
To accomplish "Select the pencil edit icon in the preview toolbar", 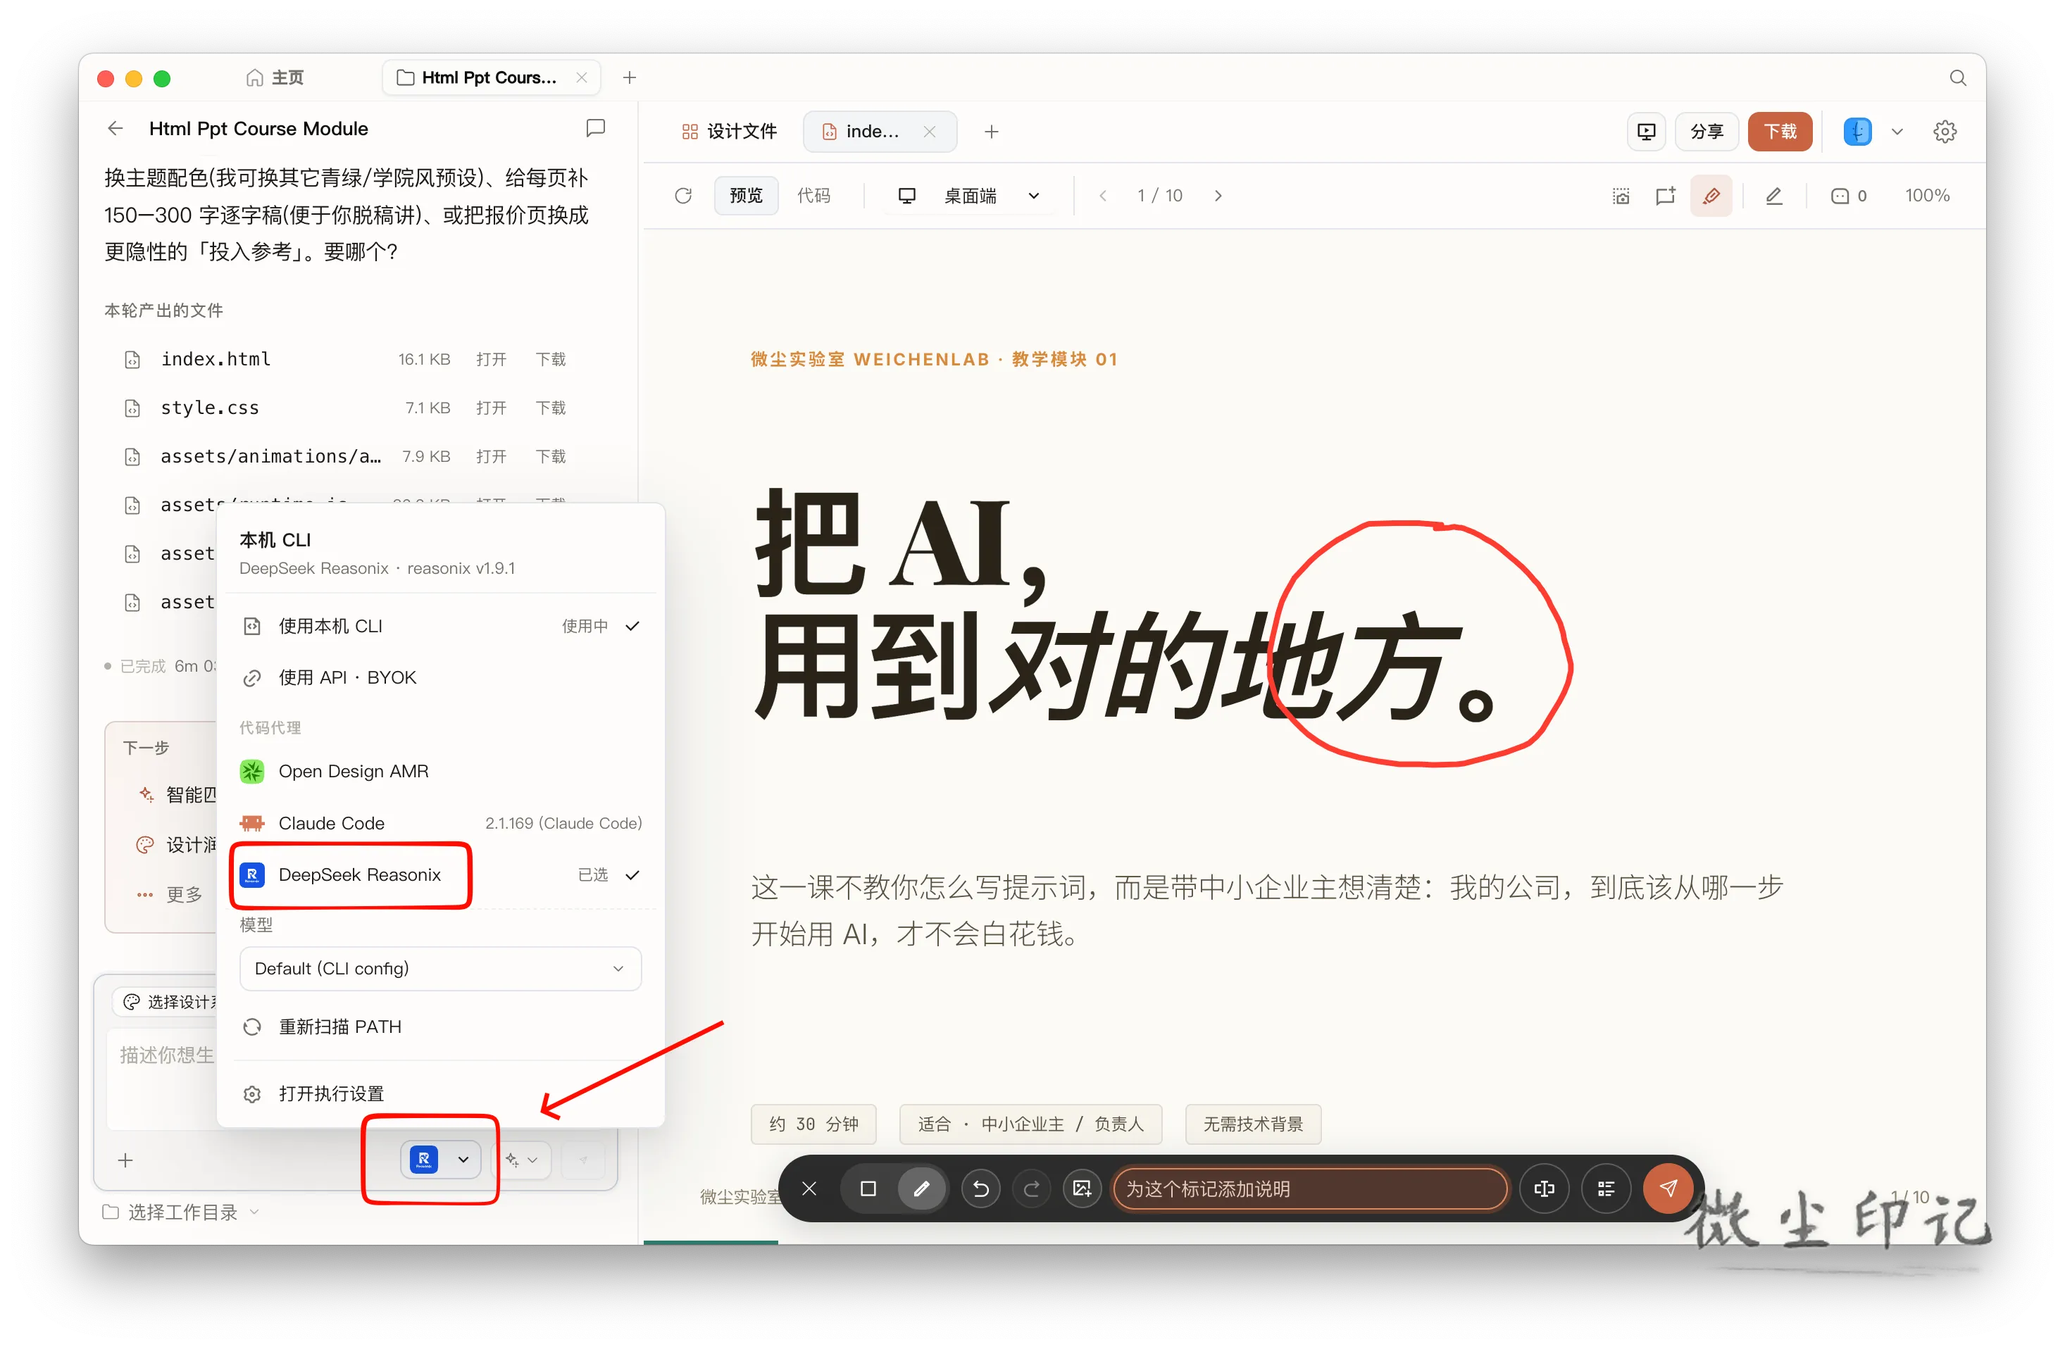I will tap(1773, 196).
